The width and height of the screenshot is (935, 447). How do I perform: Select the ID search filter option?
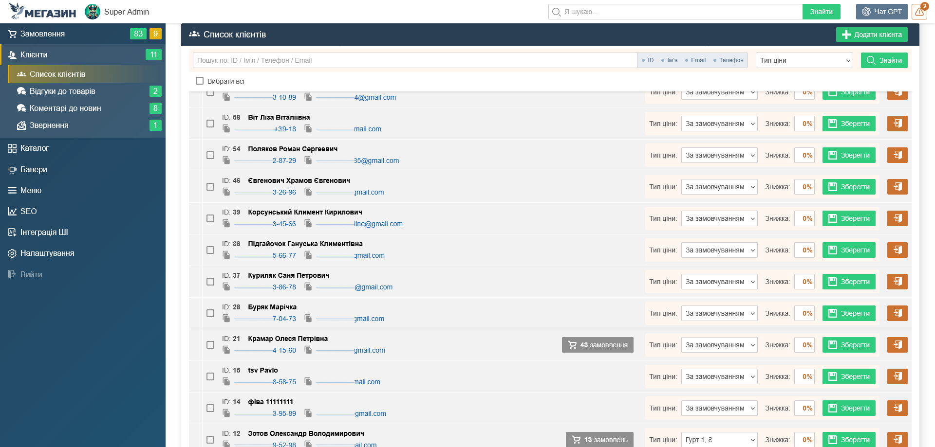648,60
